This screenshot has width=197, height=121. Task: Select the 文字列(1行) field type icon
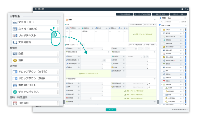coord(15,22)
